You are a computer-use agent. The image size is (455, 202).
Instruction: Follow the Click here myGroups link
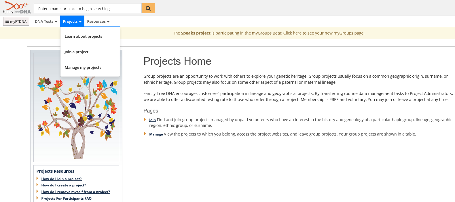(292, 33)
